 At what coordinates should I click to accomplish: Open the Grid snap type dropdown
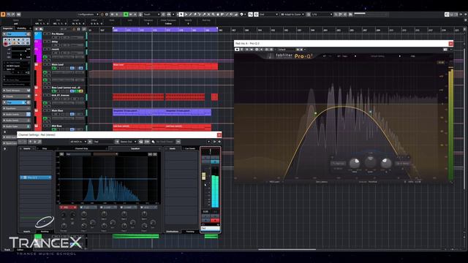(x=268, y=15)
